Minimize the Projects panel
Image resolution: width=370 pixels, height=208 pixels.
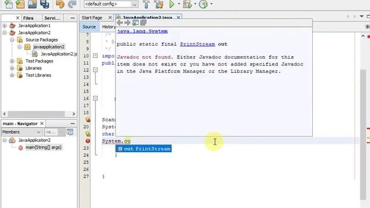[72, 18]
